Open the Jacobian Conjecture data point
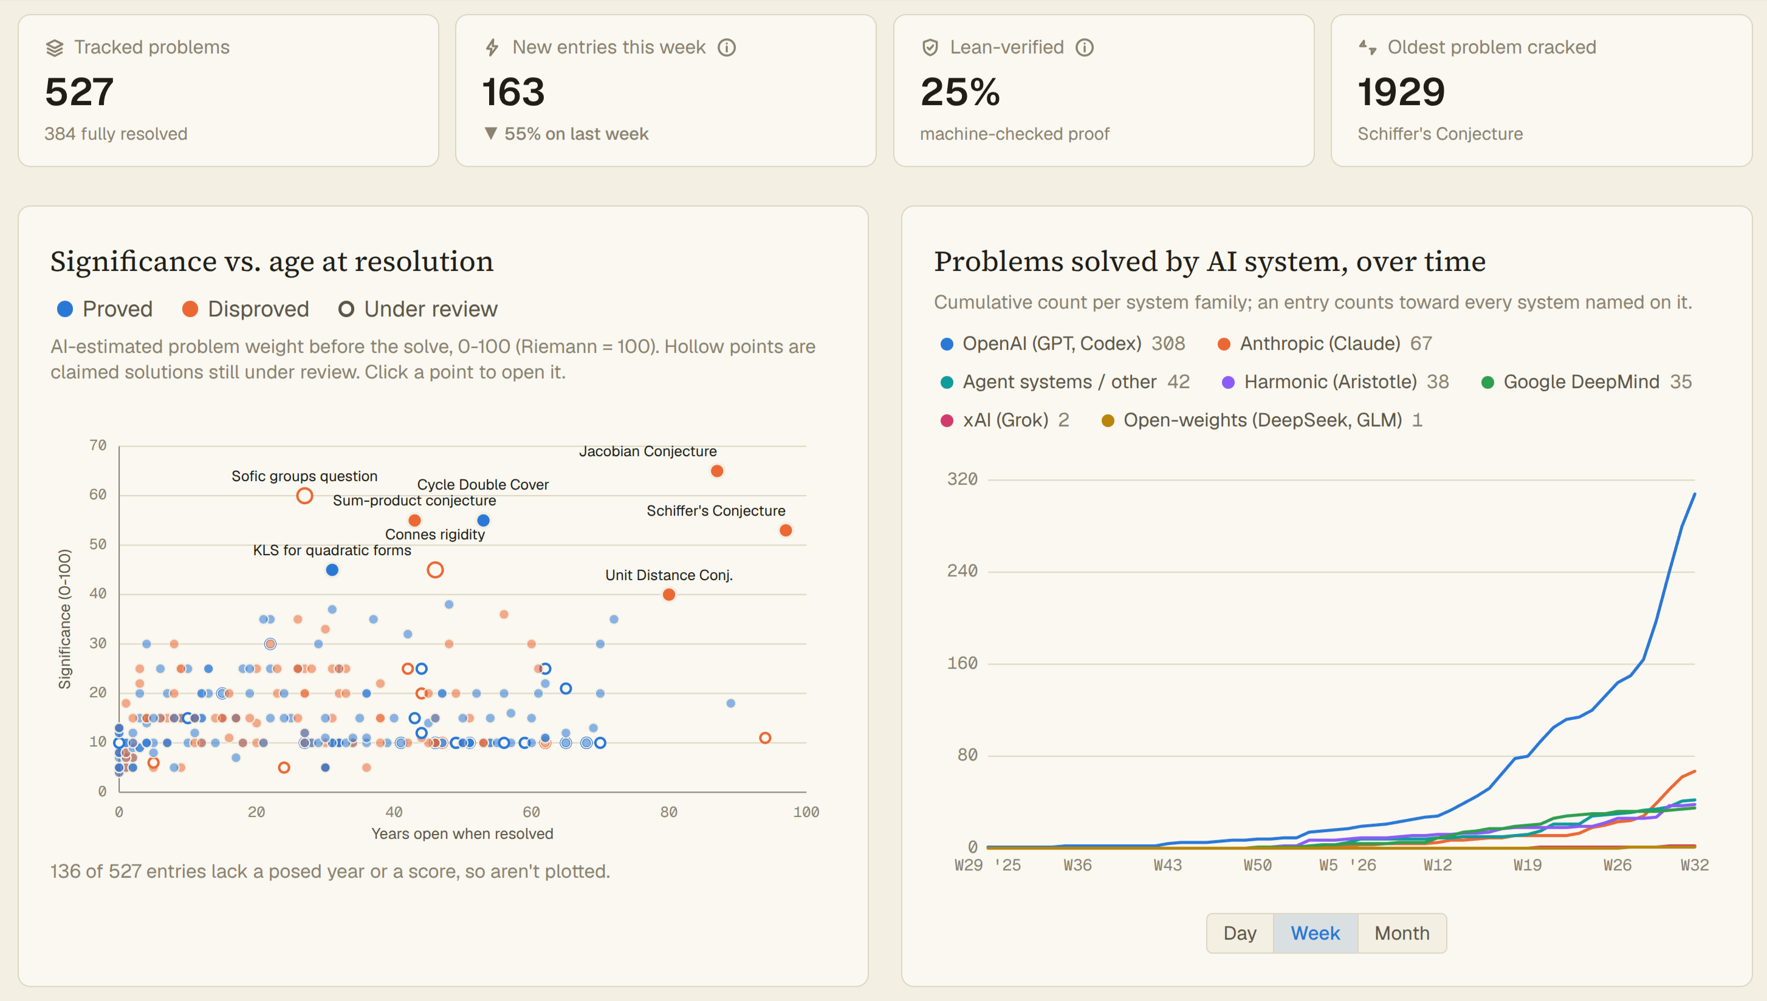The height and width of the screenshot is (1001, 1767). pyautogui.click(x=716, y=471)
